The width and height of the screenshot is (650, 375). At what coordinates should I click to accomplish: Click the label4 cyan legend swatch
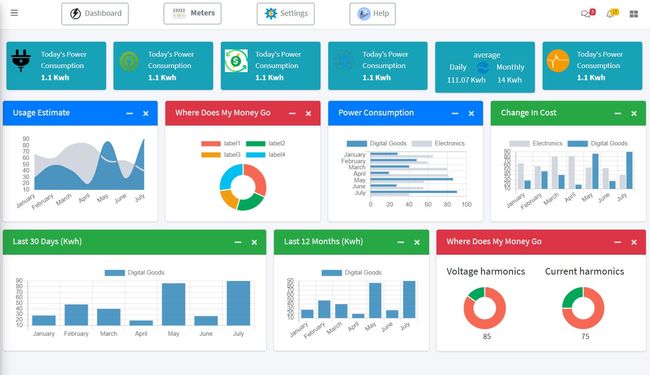[256, 155]
